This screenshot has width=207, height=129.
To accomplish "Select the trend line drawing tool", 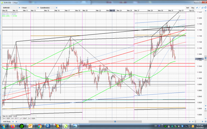I will (200, 8).
